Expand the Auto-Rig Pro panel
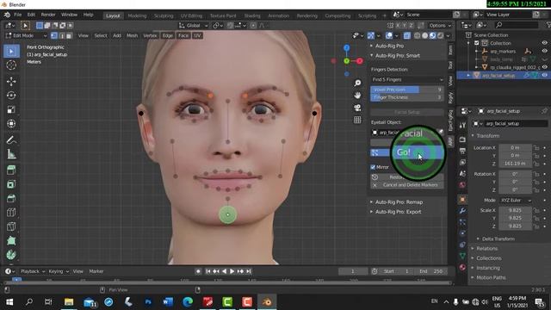The height and width of the screenshot is (310, 551). (389, 46)
